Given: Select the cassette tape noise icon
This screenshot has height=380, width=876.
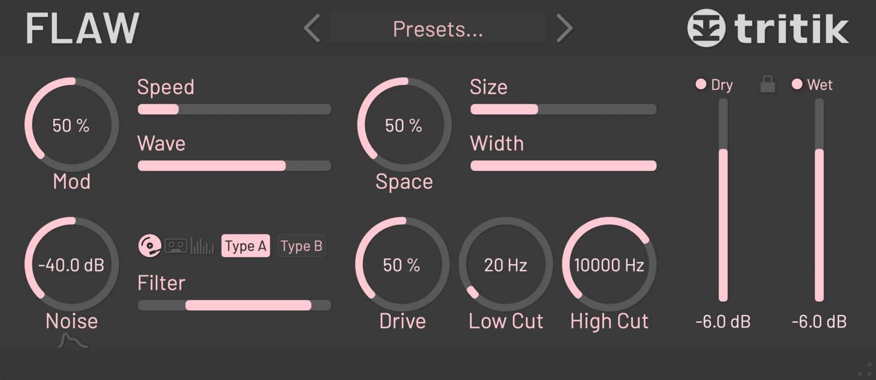Looking at the screenshot, I should point(176,246).
